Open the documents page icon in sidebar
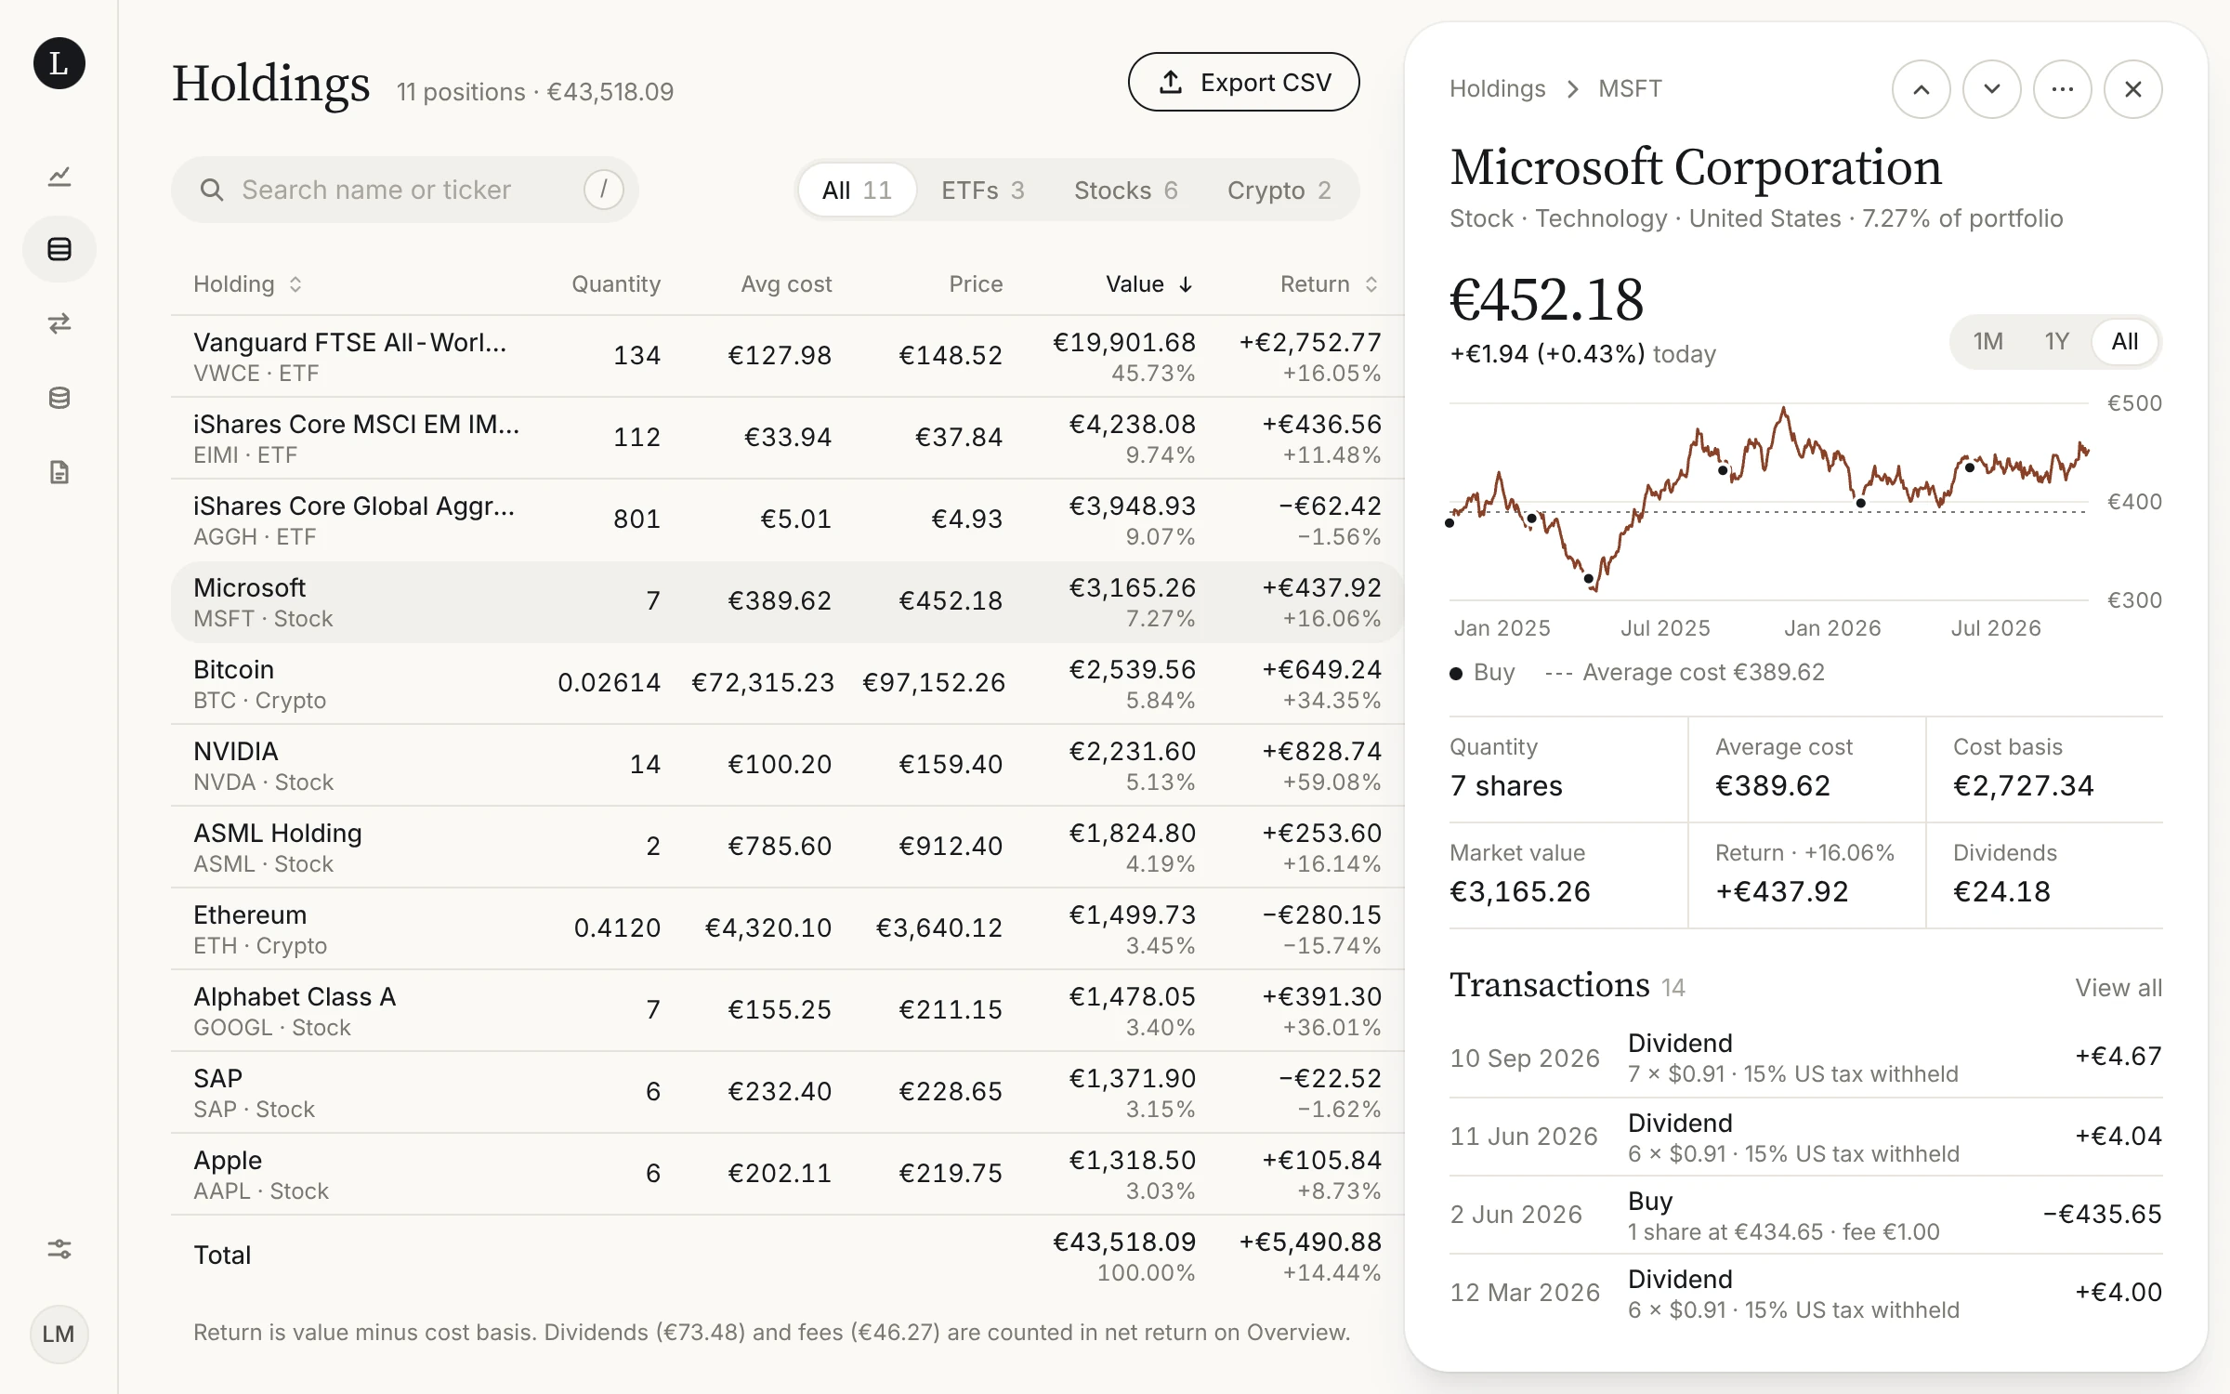The width and height of the screenshot is (2230, 1394). [59, 472]
